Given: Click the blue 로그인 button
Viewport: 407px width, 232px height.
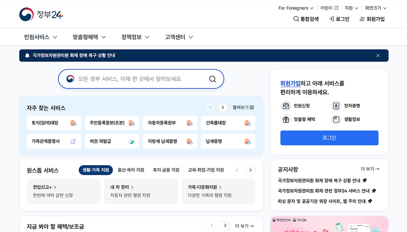Looking at the screenshot, I should 329,138.
